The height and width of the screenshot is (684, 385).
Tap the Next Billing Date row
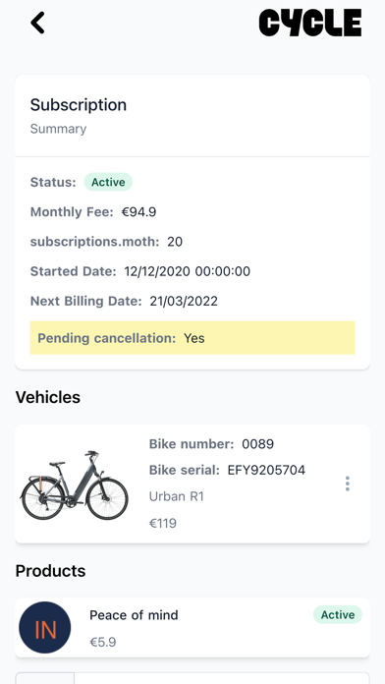[x=124, y=301]
